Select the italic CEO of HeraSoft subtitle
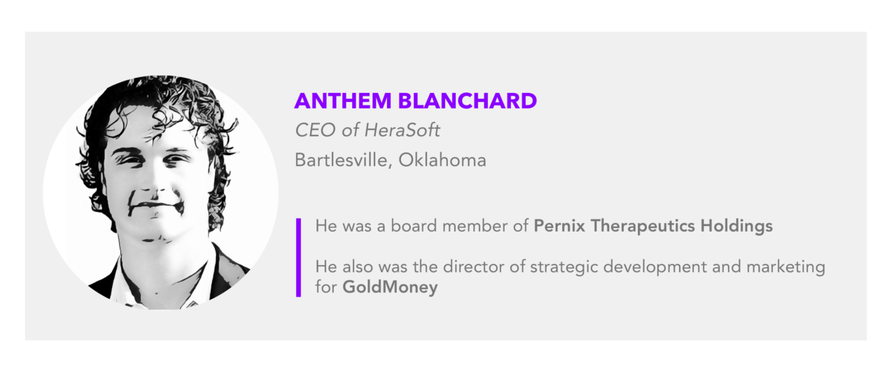 point(367,130)
